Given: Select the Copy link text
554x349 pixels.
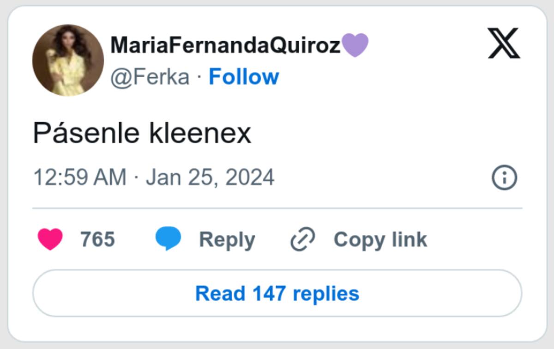Looking at the screenshot, I should (x=380, y=239).
